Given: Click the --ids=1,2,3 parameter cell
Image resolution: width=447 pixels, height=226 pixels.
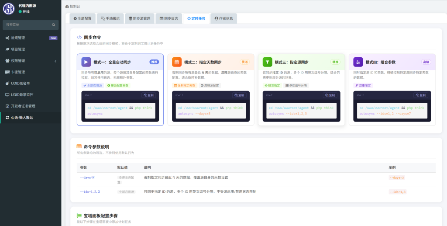Looking at the screenshot, I should tap(90, 192).
